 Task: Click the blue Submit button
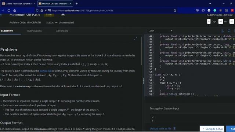click(231, 129)
